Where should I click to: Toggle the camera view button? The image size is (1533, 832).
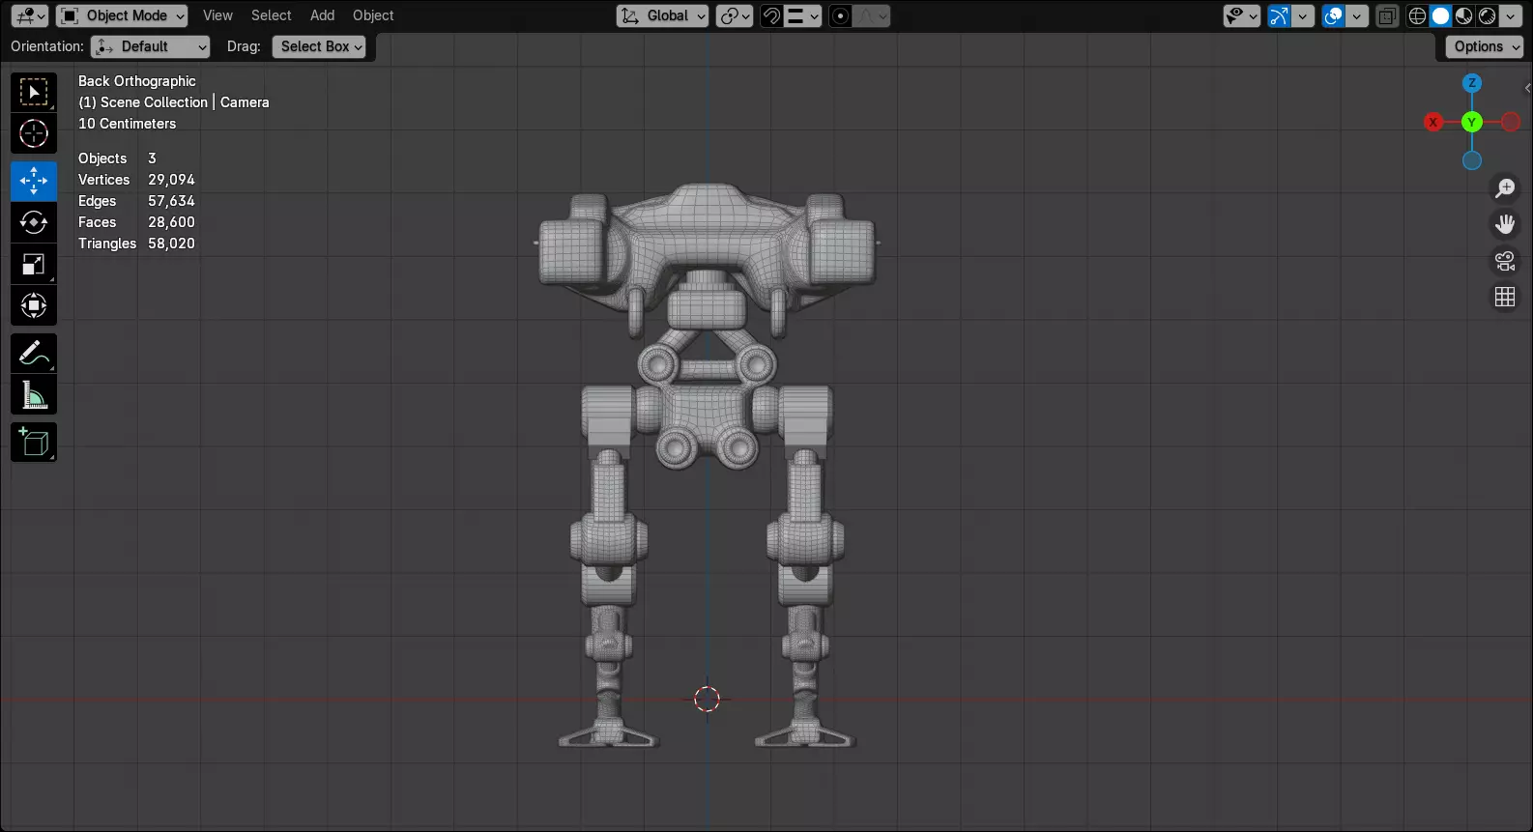tap(1505, 261)
